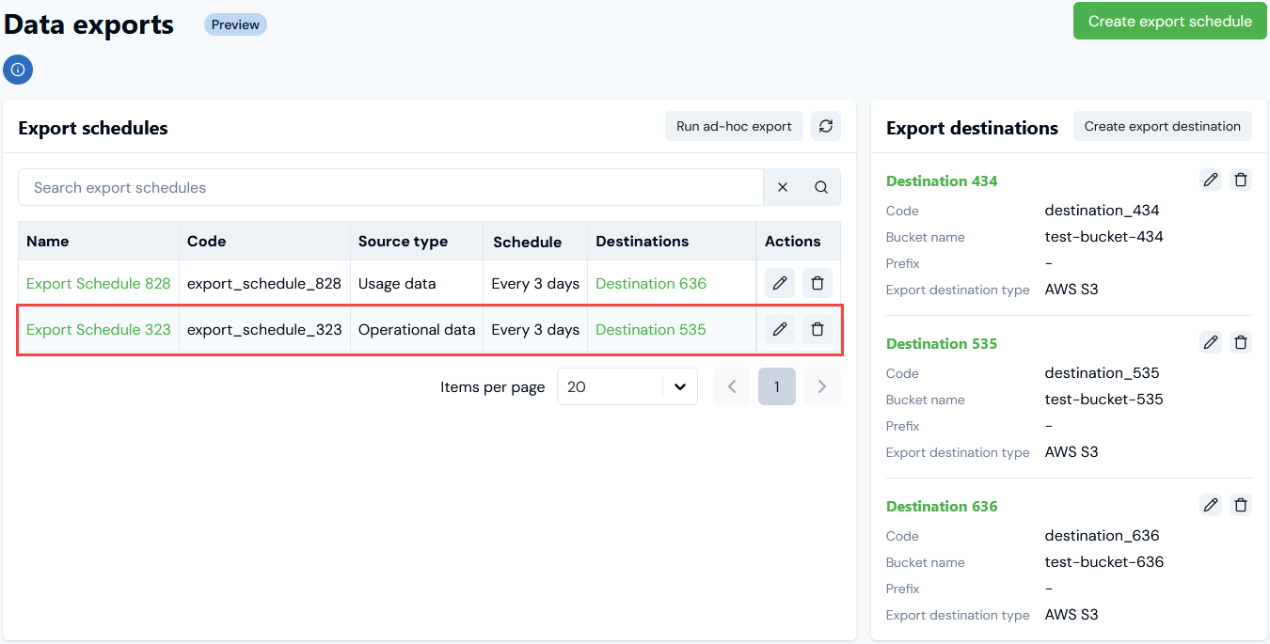Delete Destination 636
Screen dimensions: 1270x644
coord(1241,505)
